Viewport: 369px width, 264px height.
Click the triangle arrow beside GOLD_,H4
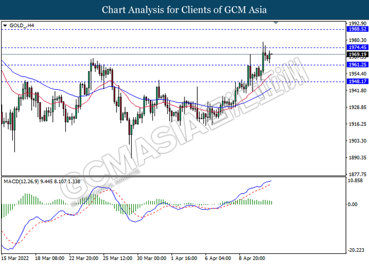5,25
